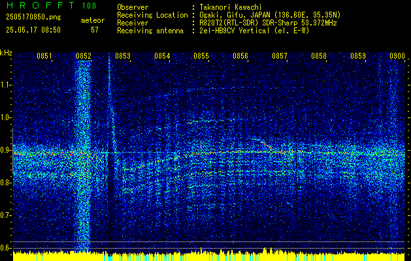This screenshot has width=411, height=261.
Task: Click the 0852 time marker
Action: [x=84, y=55]
